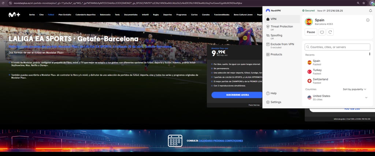Open Cine in Movistar navigation
Screen dimensions: 375x156
coord(41,15)
